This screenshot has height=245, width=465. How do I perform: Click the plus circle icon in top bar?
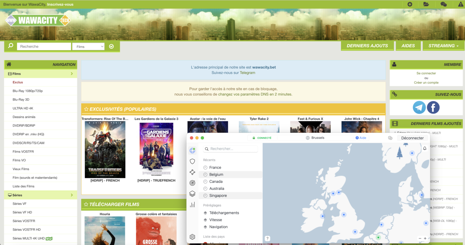point(410,4)
